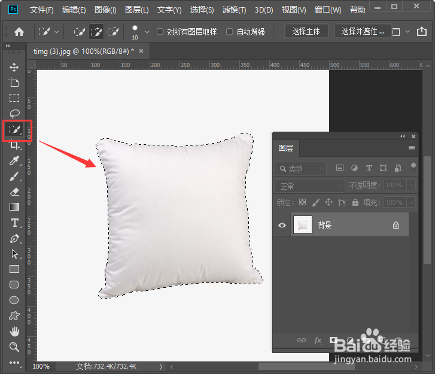Image resolution: width=435 pixels, height=374 pixels.
Task: Choose Add to Selection mode
Action: pyautogui.click(x=96, y=32)
